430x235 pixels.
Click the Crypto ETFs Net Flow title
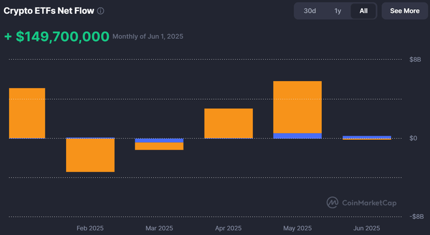pyautogui.click(x=49, y=11)
